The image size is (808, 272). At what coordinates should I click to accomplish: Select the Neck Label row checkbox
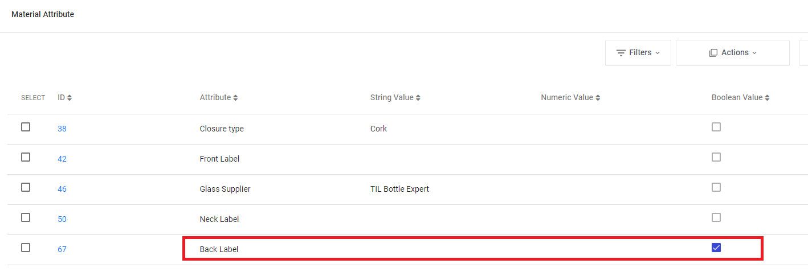point(26,217)
